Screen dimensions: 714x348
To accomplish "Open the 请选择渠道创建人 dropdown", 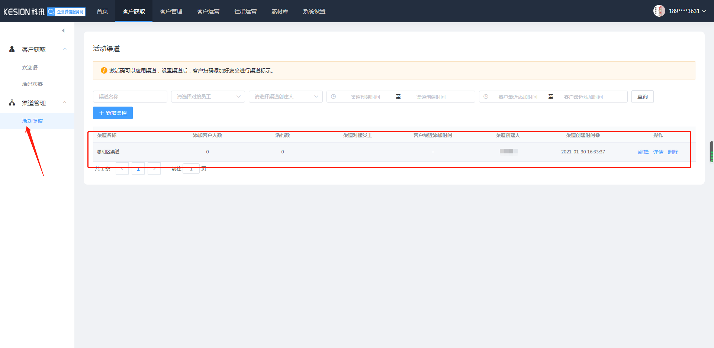I will (x=285, y=97).
